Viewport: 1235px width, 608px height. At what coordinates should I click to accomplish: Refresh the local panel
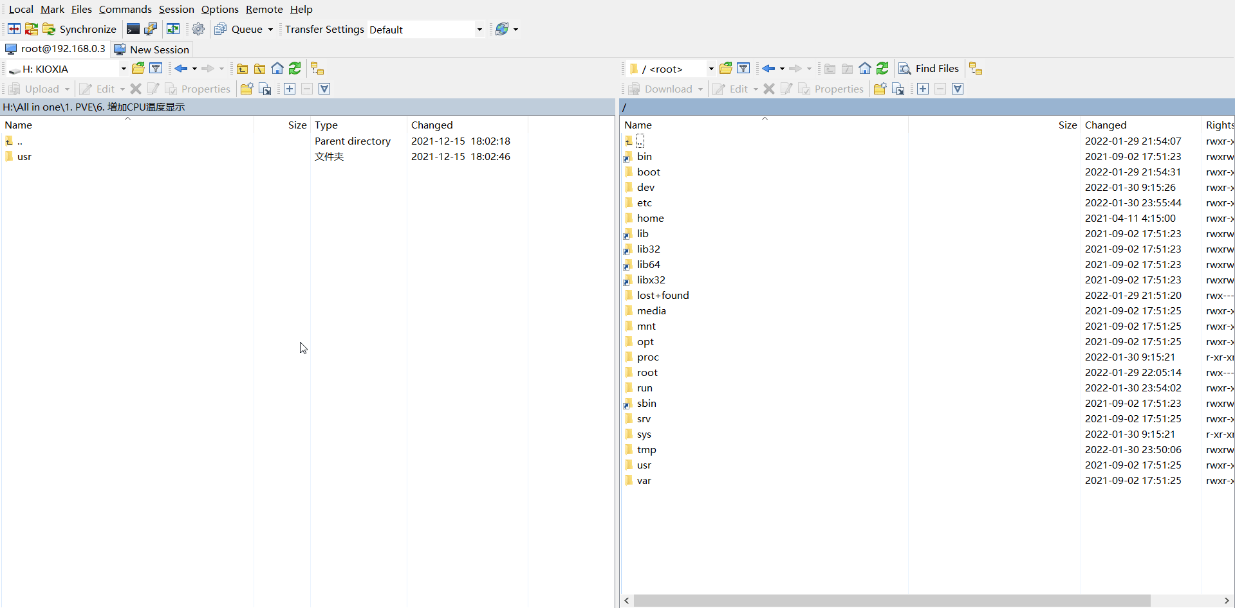click(x=295, y=68)
